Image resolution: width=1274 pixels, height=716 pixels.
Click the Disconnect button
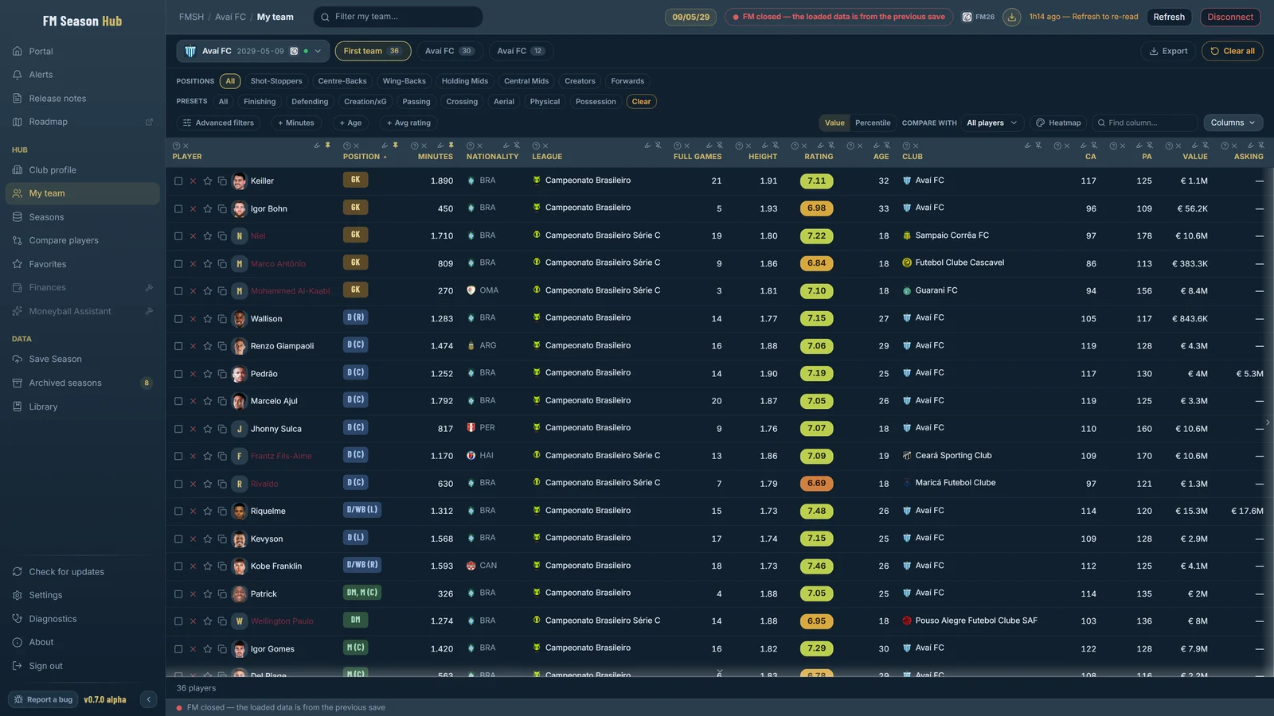point(1230,17)
